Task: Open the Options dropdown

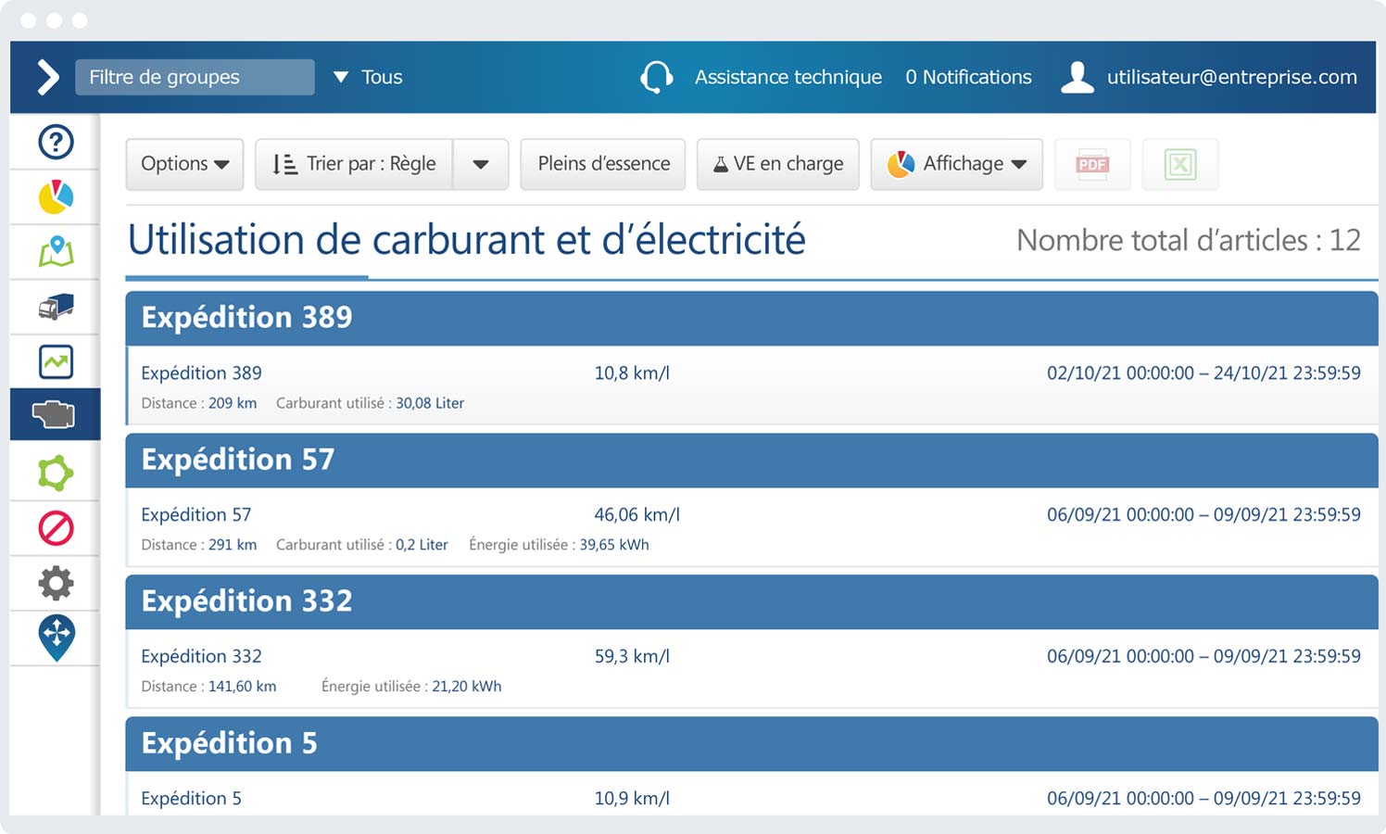Action: (x=184, y=164)
